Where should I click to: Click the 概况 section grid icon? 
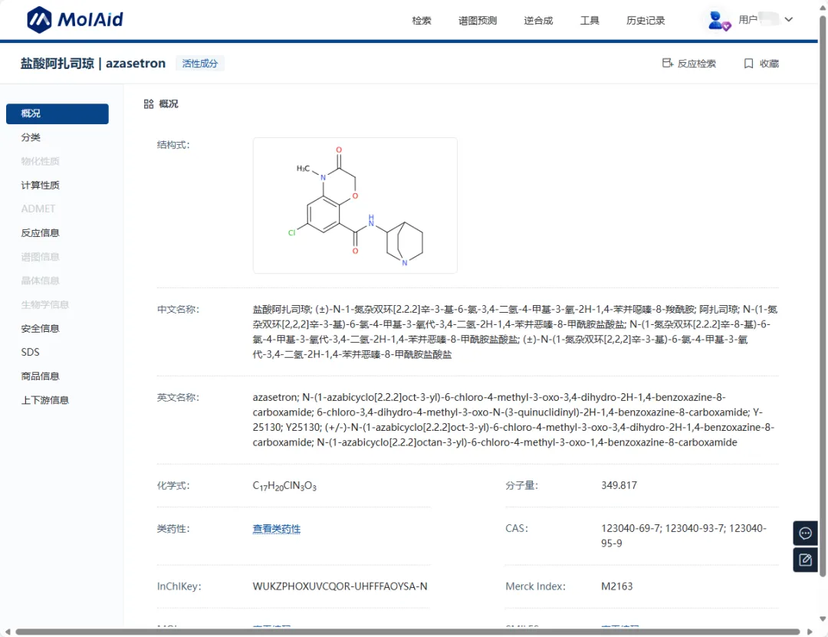coord(149,104)
